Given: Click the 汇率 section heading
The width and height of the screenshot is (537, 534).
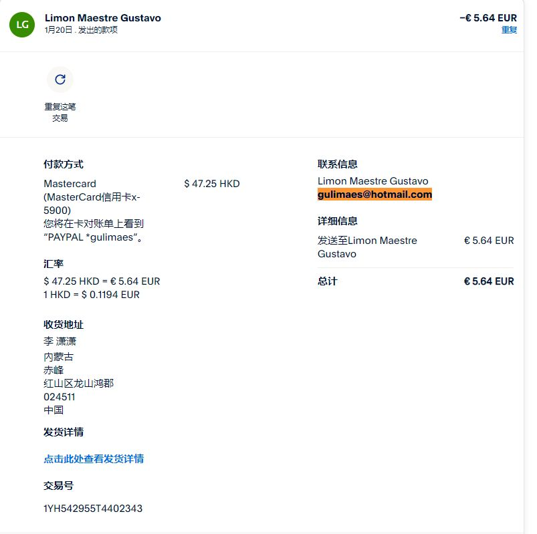Looking at the screenshot, I should coord(53,264).
